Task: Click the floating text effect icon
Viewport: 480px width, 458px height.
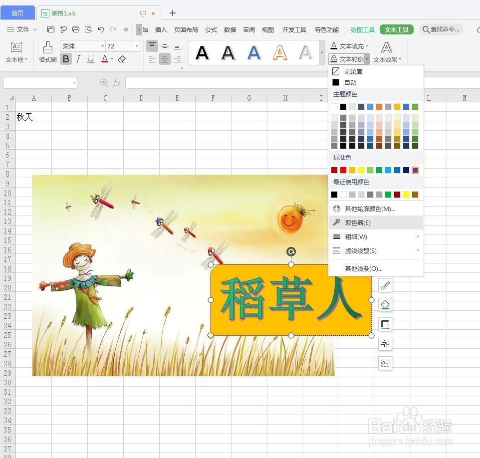Action: [x=385, y=344]
